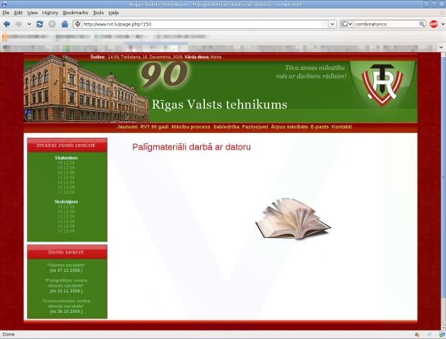Click the Forward navigation arrow

19,23
